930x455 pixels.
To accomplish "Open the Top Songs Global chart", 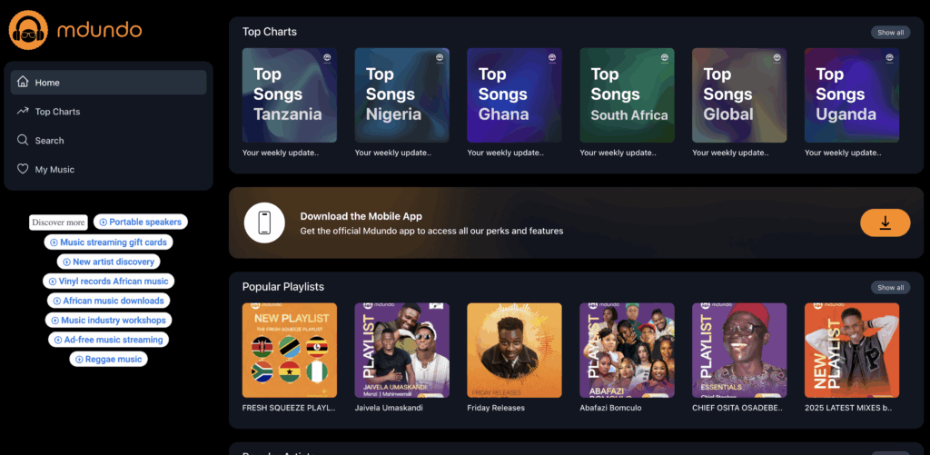I will click(739, 95).
